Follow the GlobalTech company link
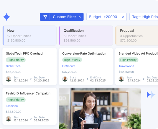 click(x=13, y=66)
